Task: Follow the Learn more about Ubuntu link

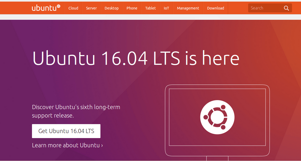Action: click(67, 145)
